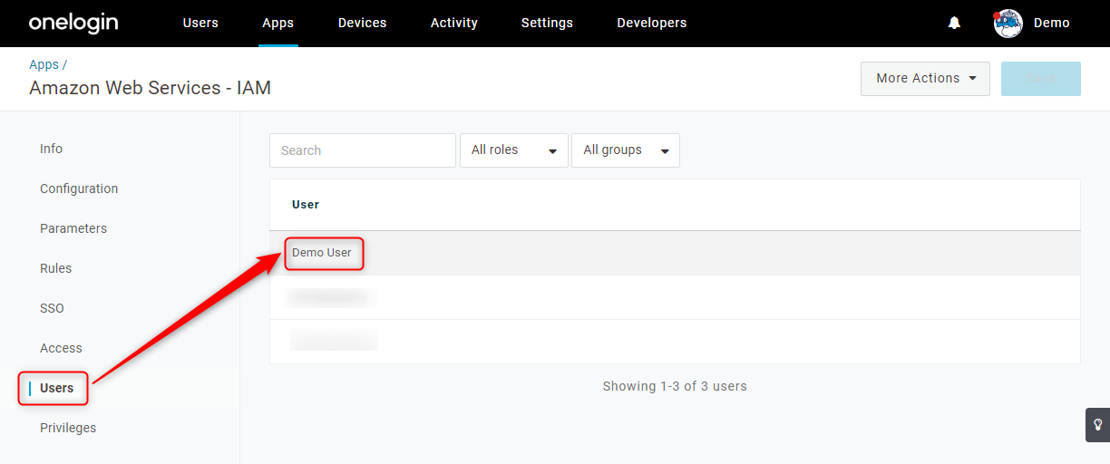The image size is (1110, 464).
Task: Switch to the Configuration tab
Action: [x=79, y=188]
